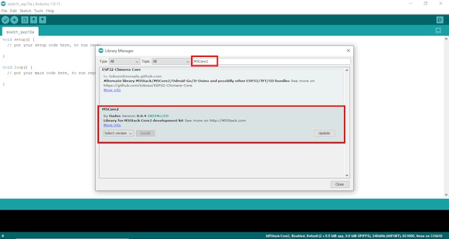The width and height of the screenshot is (449, 239).
Task: Select the M5Core2 library entry title
Action: [x=110, y=109]
